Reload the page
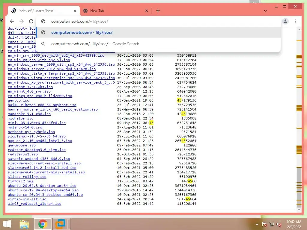Viewport: 307px width, 230px height. click(31, 21)
